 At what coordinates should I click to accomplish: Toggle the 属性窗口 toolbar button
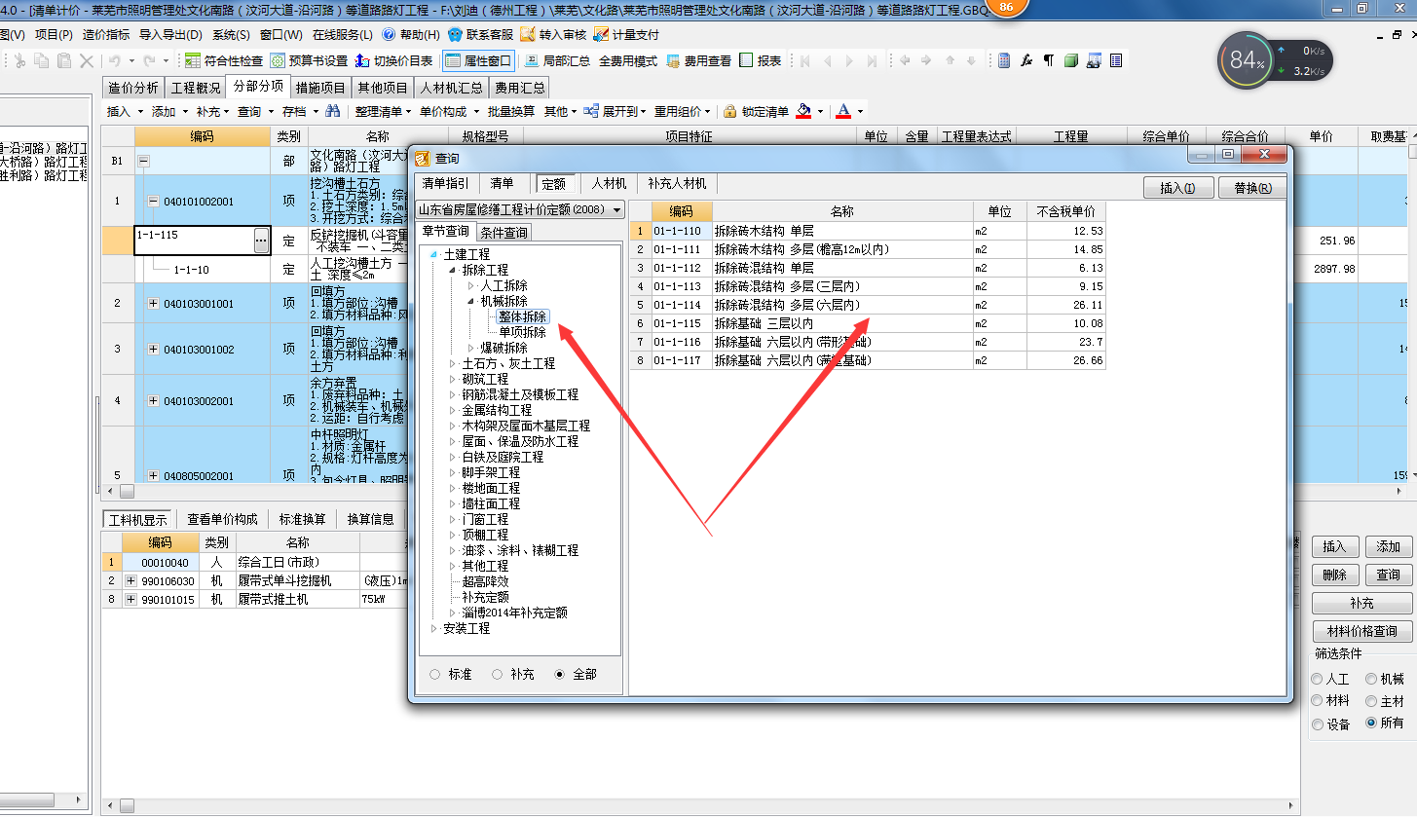[478, 60]
